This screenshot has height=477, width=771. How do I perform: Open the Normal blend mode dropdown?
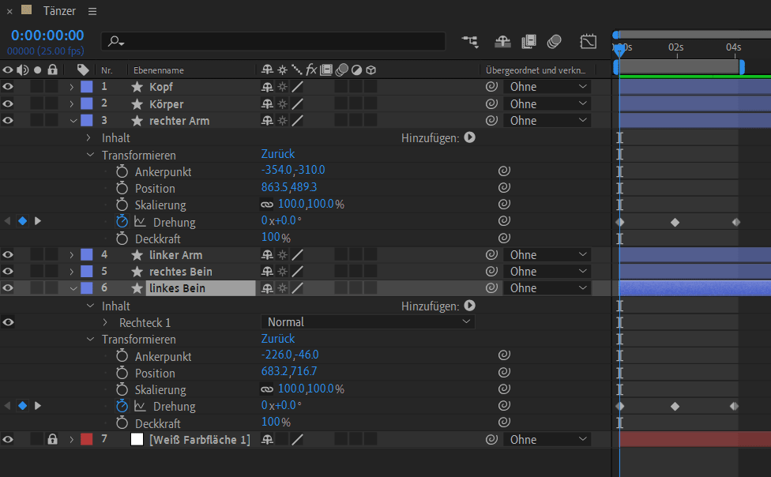[x=368, y=322]
